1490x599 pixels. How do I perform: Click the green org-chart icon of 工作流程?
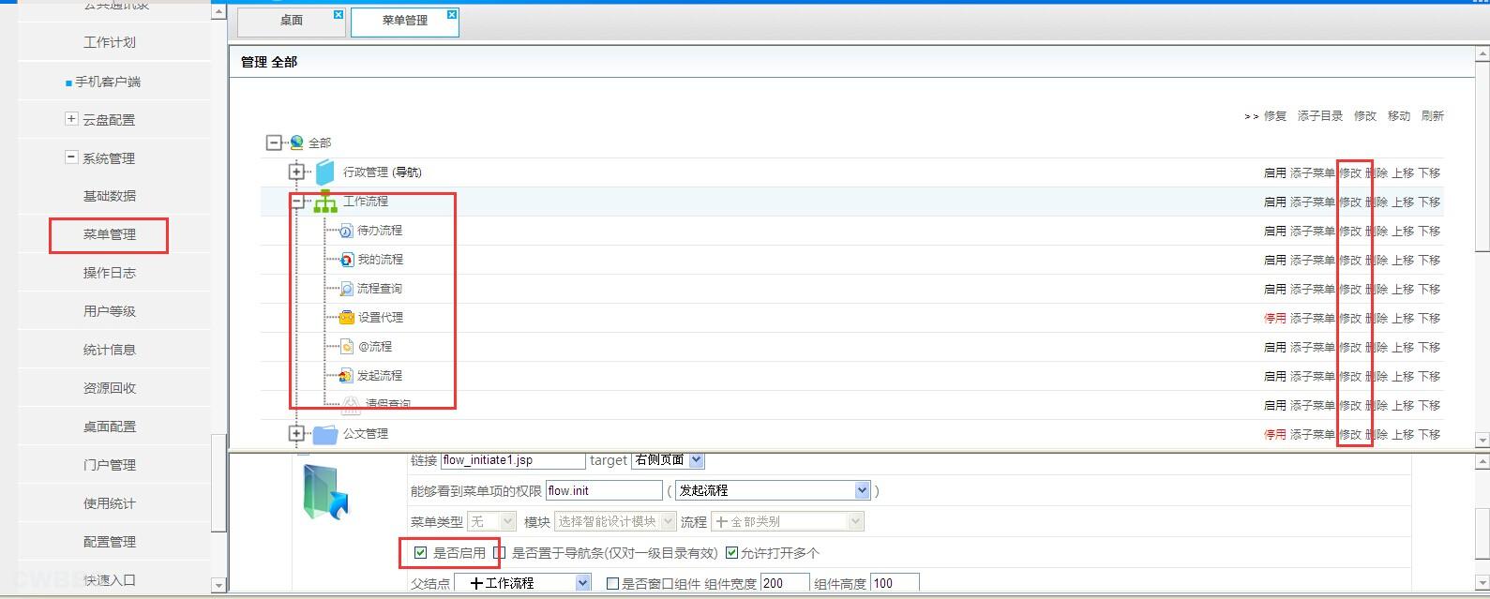click(x=325, y=202)
